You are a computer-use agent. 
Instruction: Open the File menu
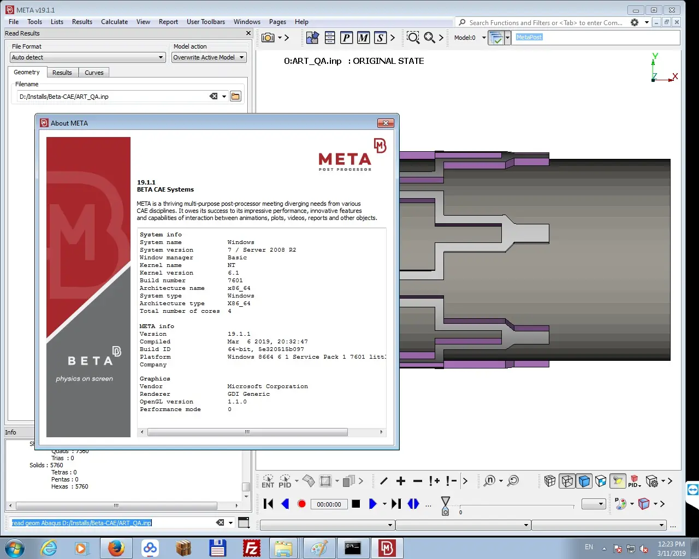(x=14, y=22)
